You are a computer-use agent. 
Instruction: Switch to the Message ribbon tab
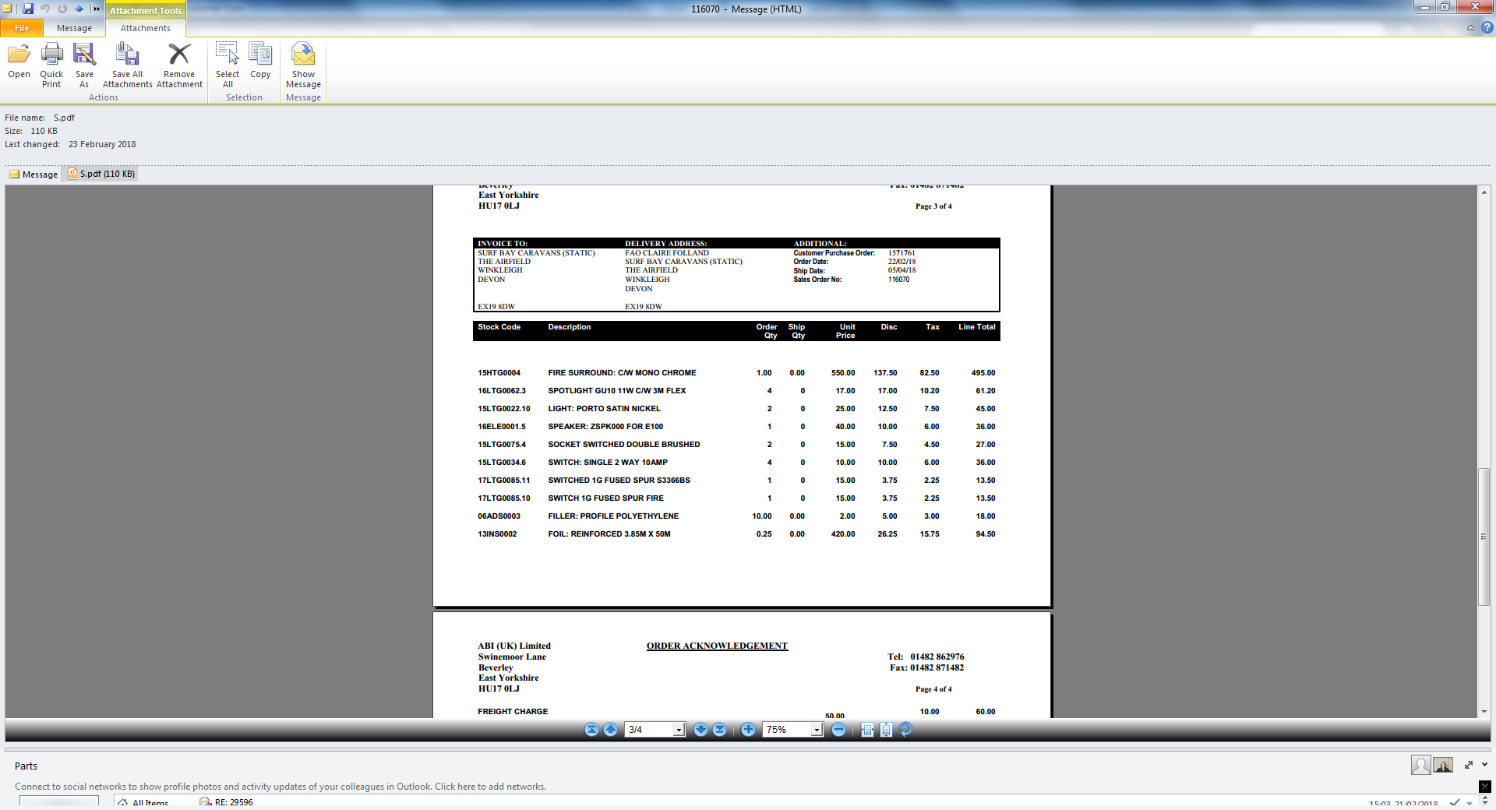pyautogui.click(x=74, y=28)
